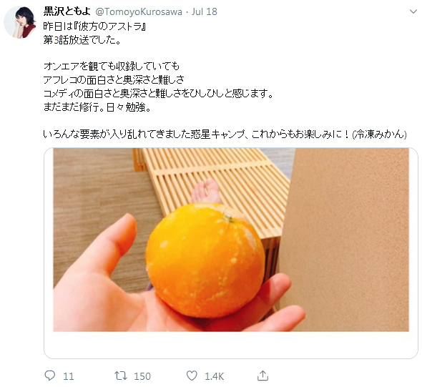Click the retweet count 150

point(142,376)
